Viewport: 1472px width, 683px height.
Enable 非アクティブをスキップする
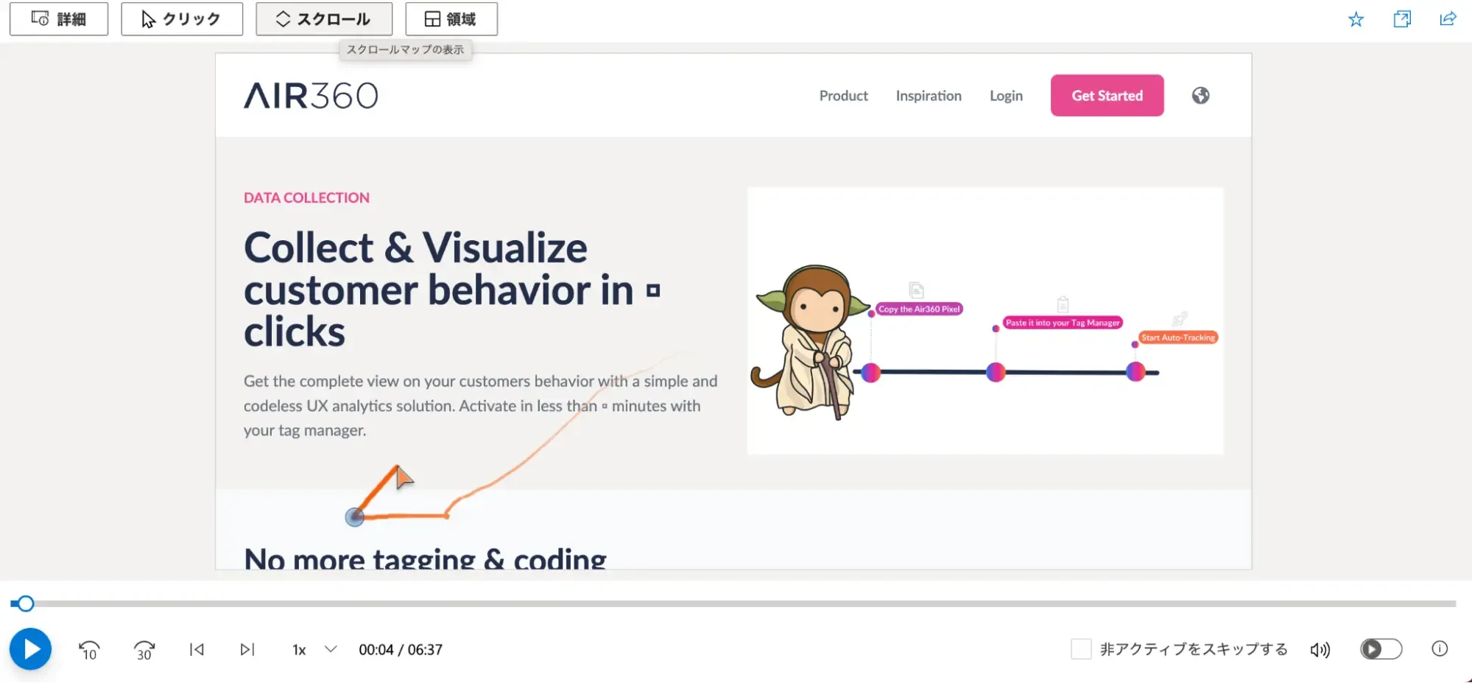[1081, 649]
